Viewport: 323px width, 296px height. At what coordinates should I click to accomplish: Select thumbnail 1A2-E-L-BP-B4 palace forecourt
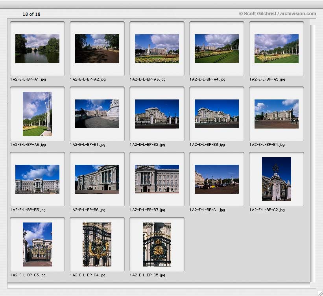coord(277,114)
